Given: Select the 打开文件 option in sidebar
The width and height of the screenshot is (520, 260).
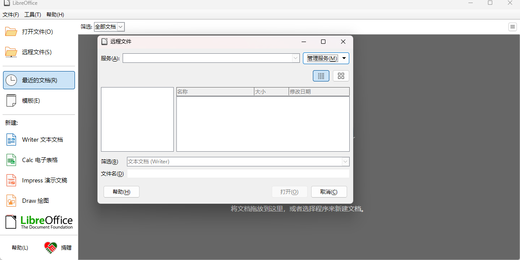Looking at the screenshot, I should point(36,31).
